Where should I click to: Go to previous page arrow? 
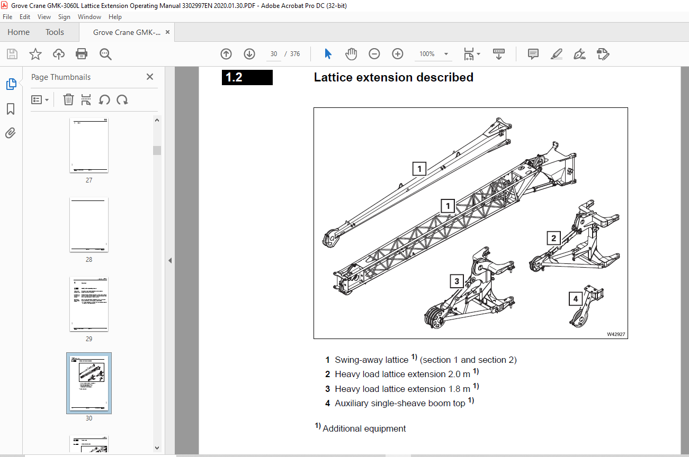point(226,54)
